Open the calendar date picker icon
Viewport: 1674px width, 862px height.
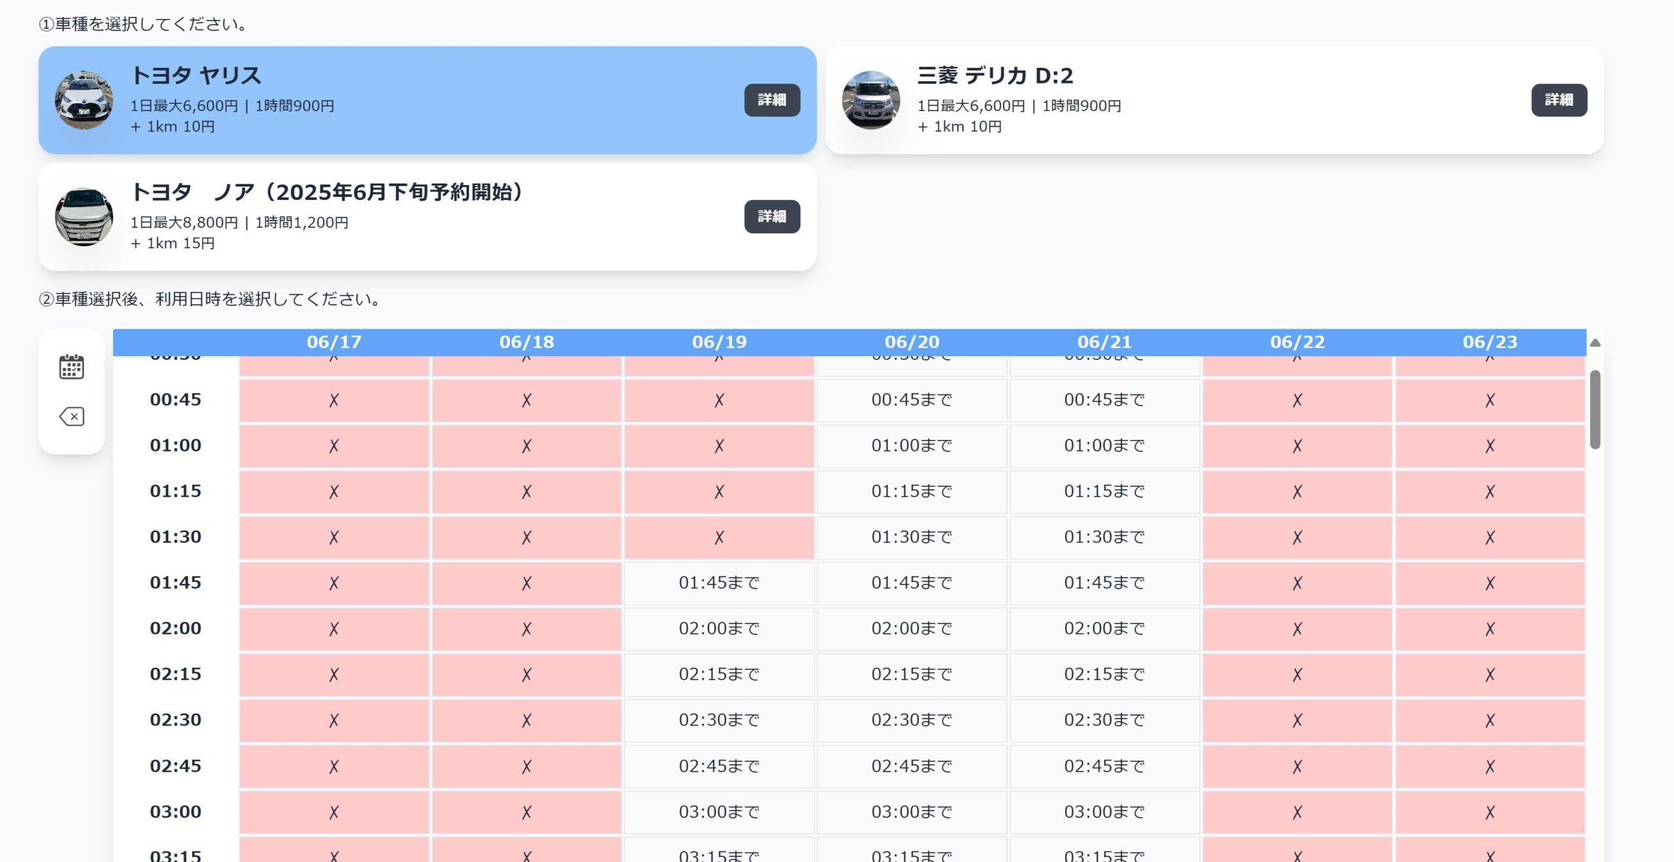(x=71, y=367)
